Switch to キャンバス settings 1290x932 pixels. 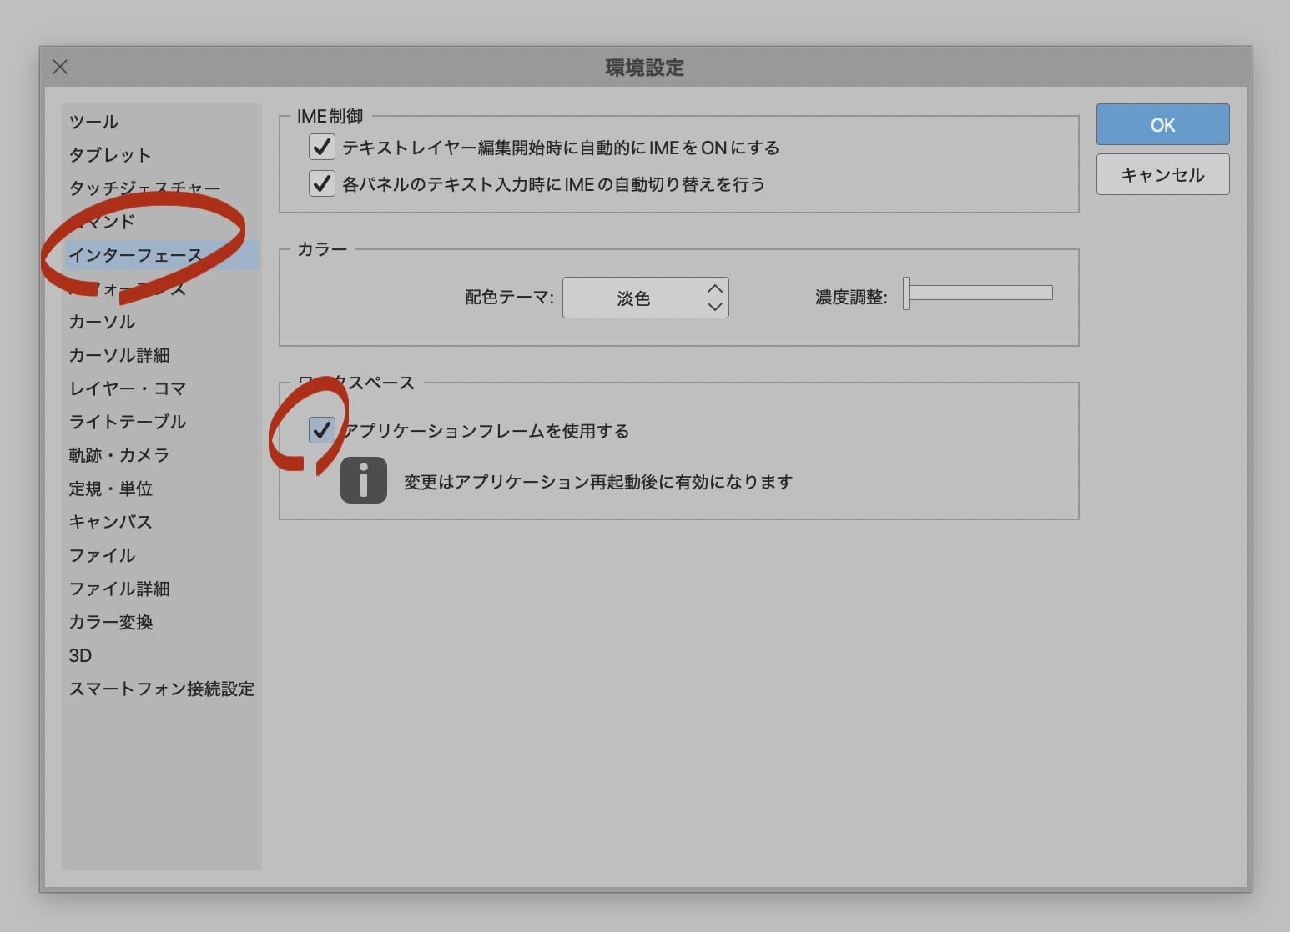[x=110, y=522]
